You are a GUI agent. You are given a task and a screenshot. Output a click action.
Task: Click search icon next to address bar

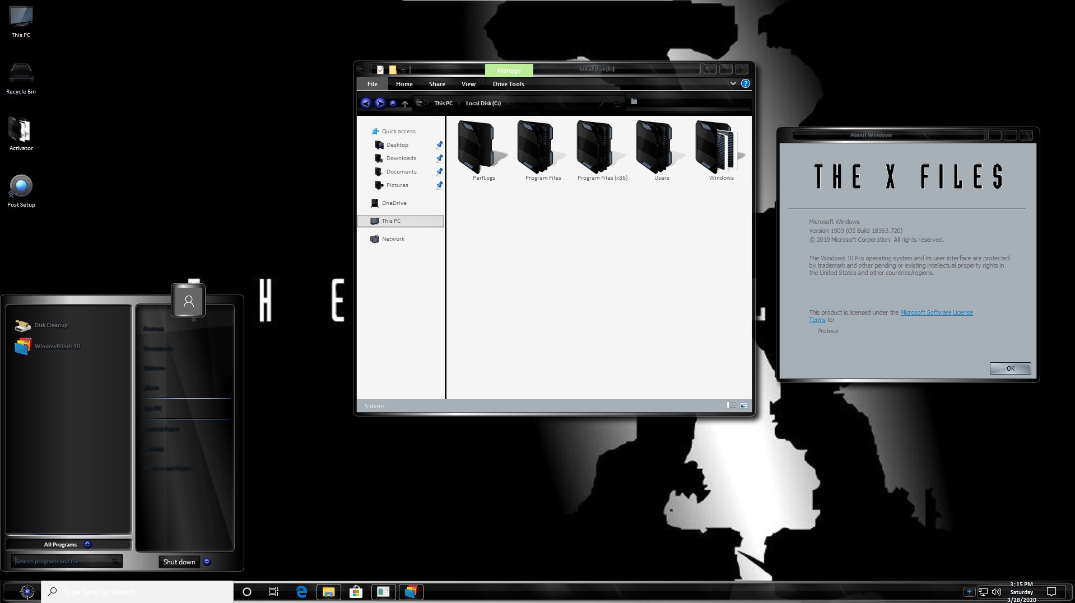pos(634,102)
